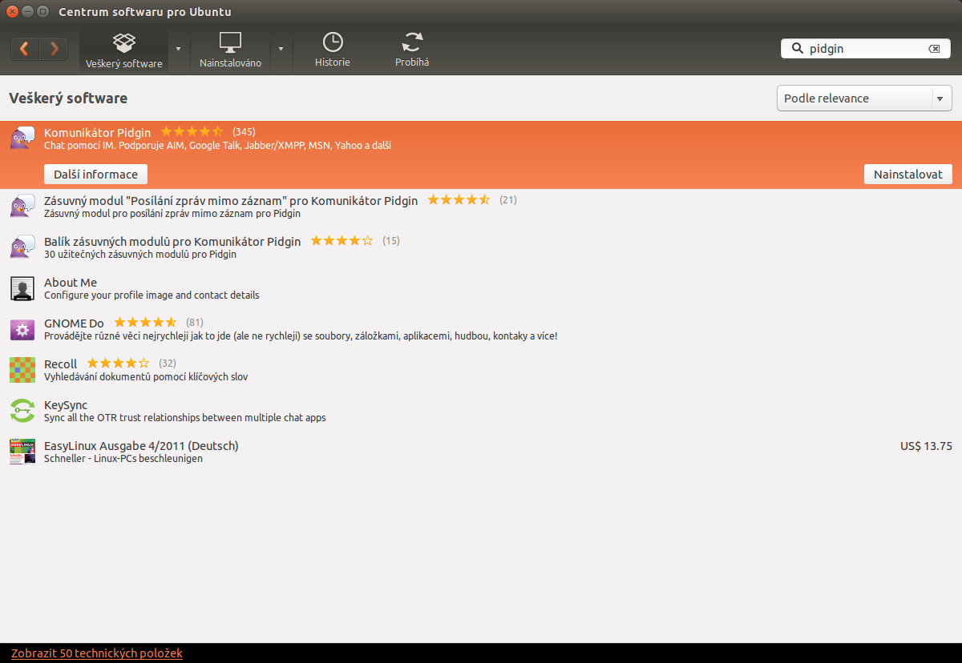Click 'Schneller - Linux-PCs beschleunigen' description
Image resolution: width=962 pixels, height=663 pixels.
123,459
